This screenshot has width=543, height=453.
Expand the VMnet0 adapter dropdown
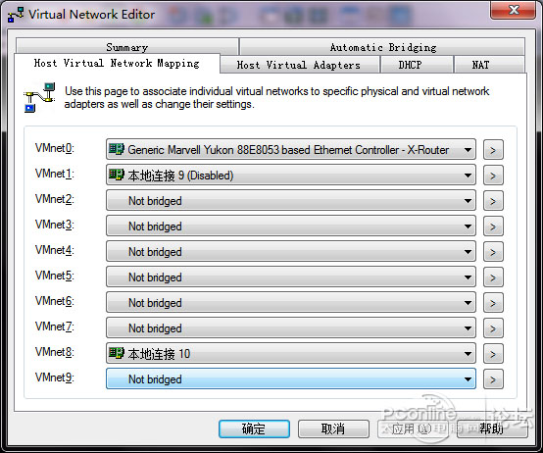(291, 150)
